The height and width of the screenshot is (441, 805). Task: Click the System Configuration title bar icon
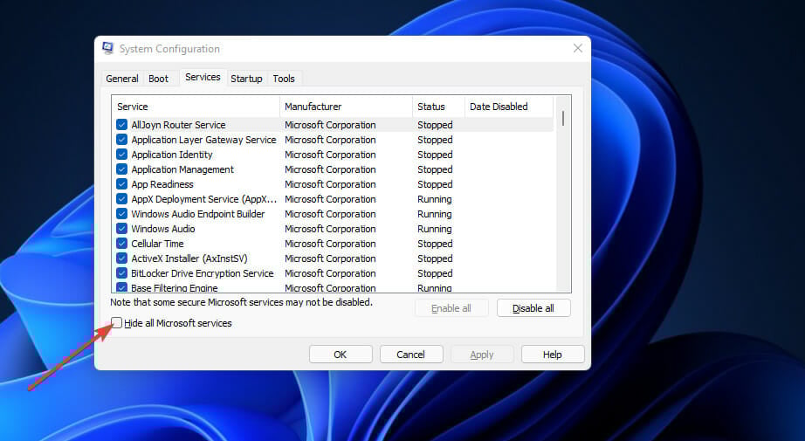(x=107, y=48)
